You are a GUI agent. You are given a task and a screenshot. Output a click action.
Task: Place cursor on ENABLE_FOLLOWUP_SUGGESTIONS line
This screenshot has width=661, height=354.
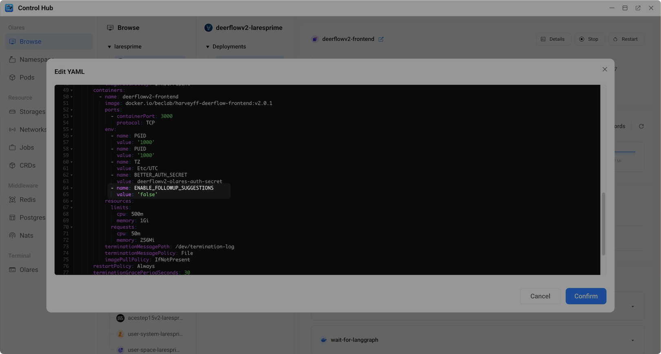174,188
